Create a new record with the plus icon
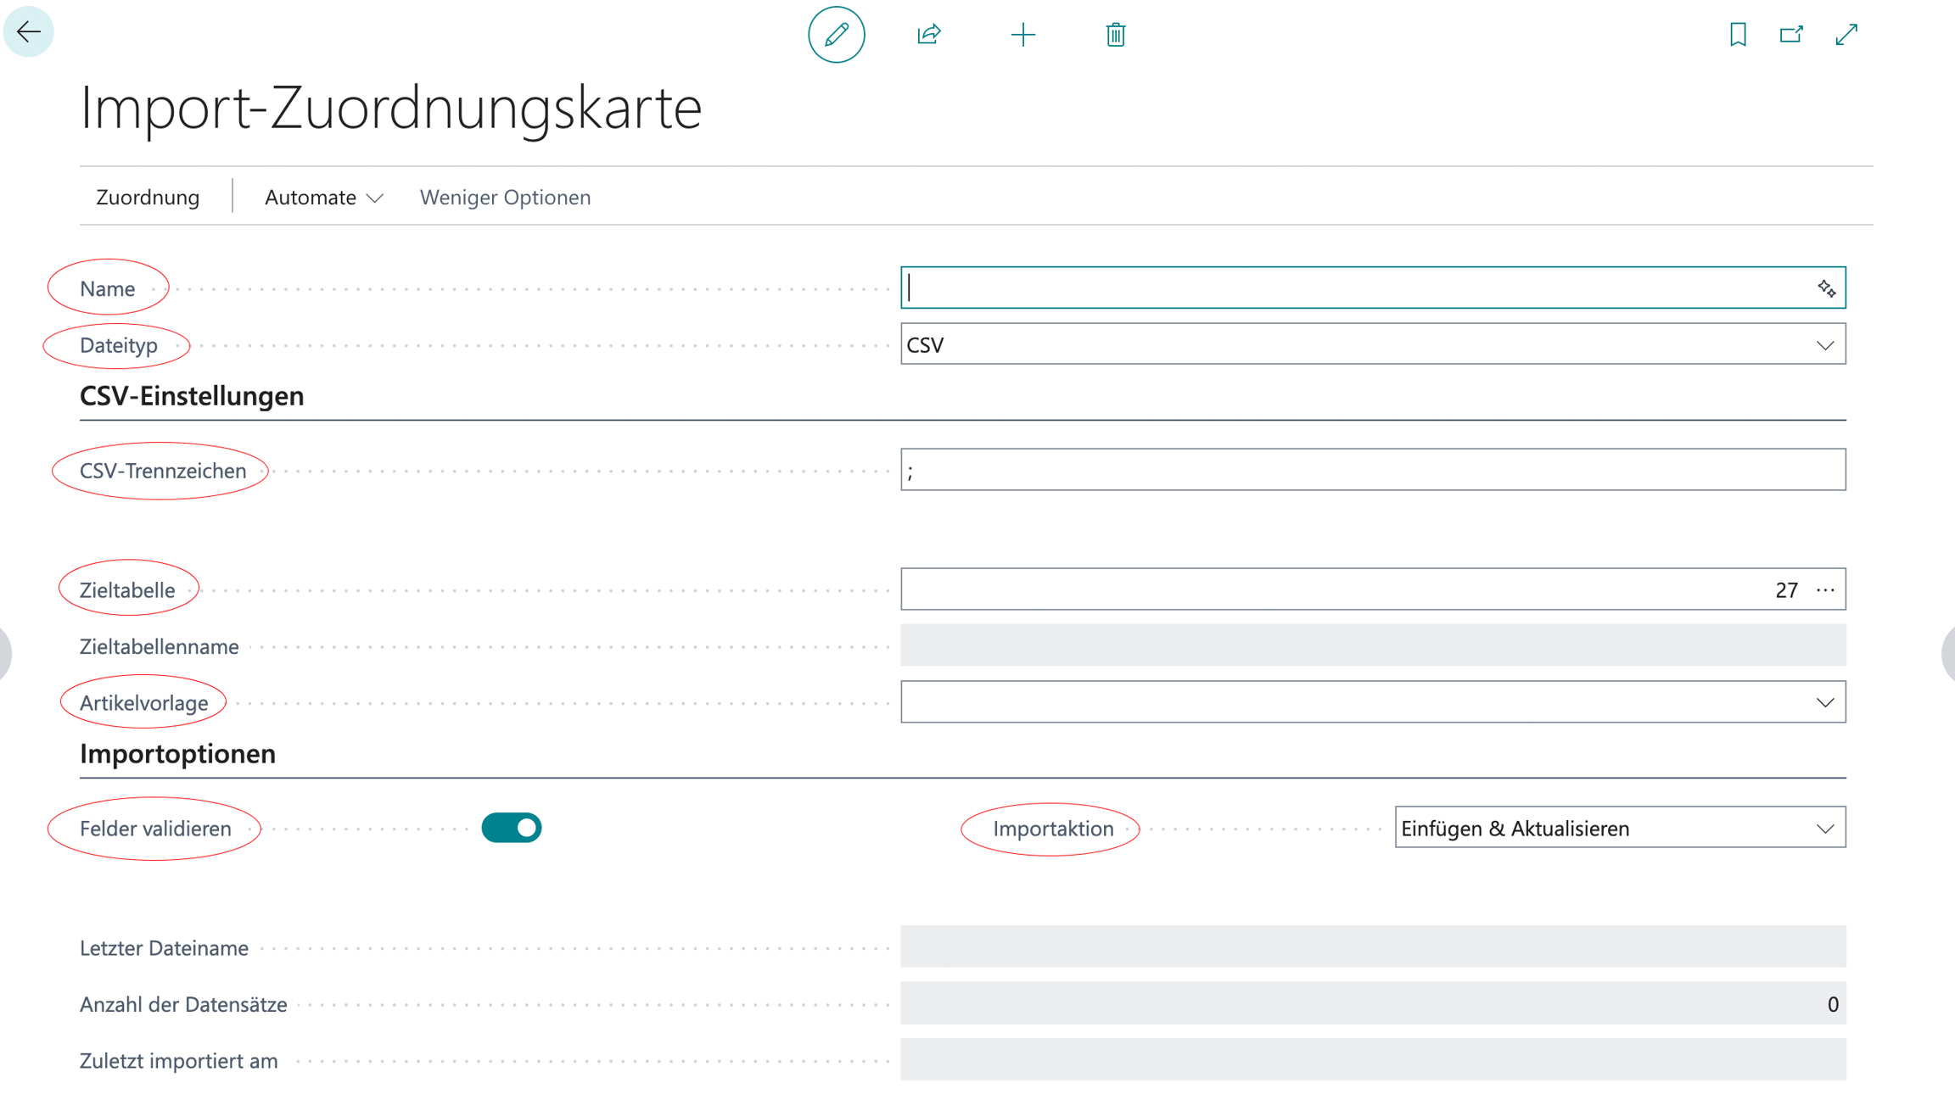The height and width of the screenshot is (1111, 1955). point(1023,35)
